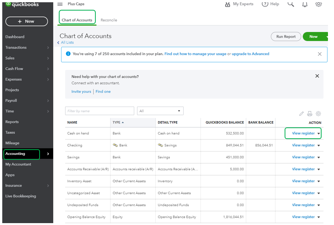The width and height of the screenshot is (334, 225).
Task: Open Taxes in the sidebar
Action: [x=10, y=132]
